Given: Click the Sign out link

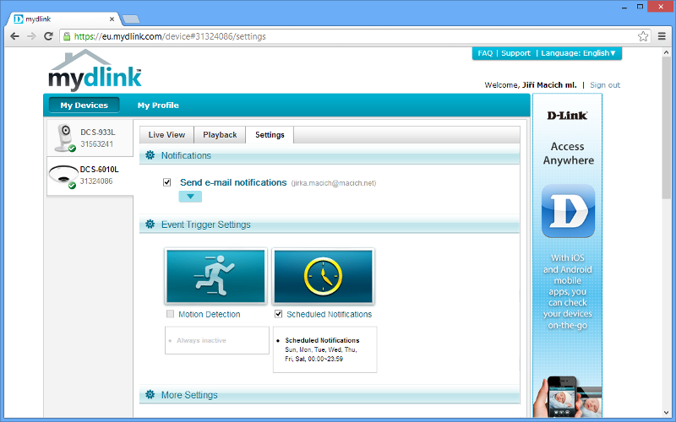Looking at the screenshot, I should point(605,85).
